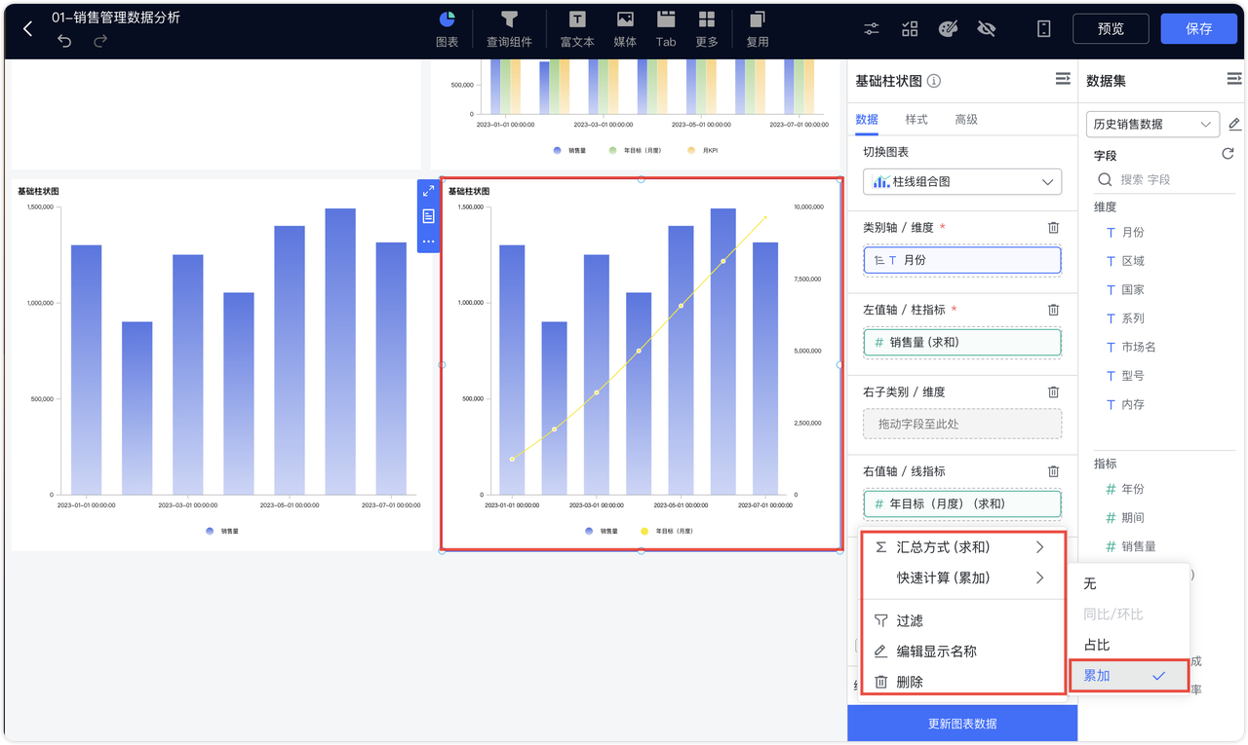1248x745 pixels.
Task: Open the checklist-grid layout icon in top bar
Action: point(910,29)
